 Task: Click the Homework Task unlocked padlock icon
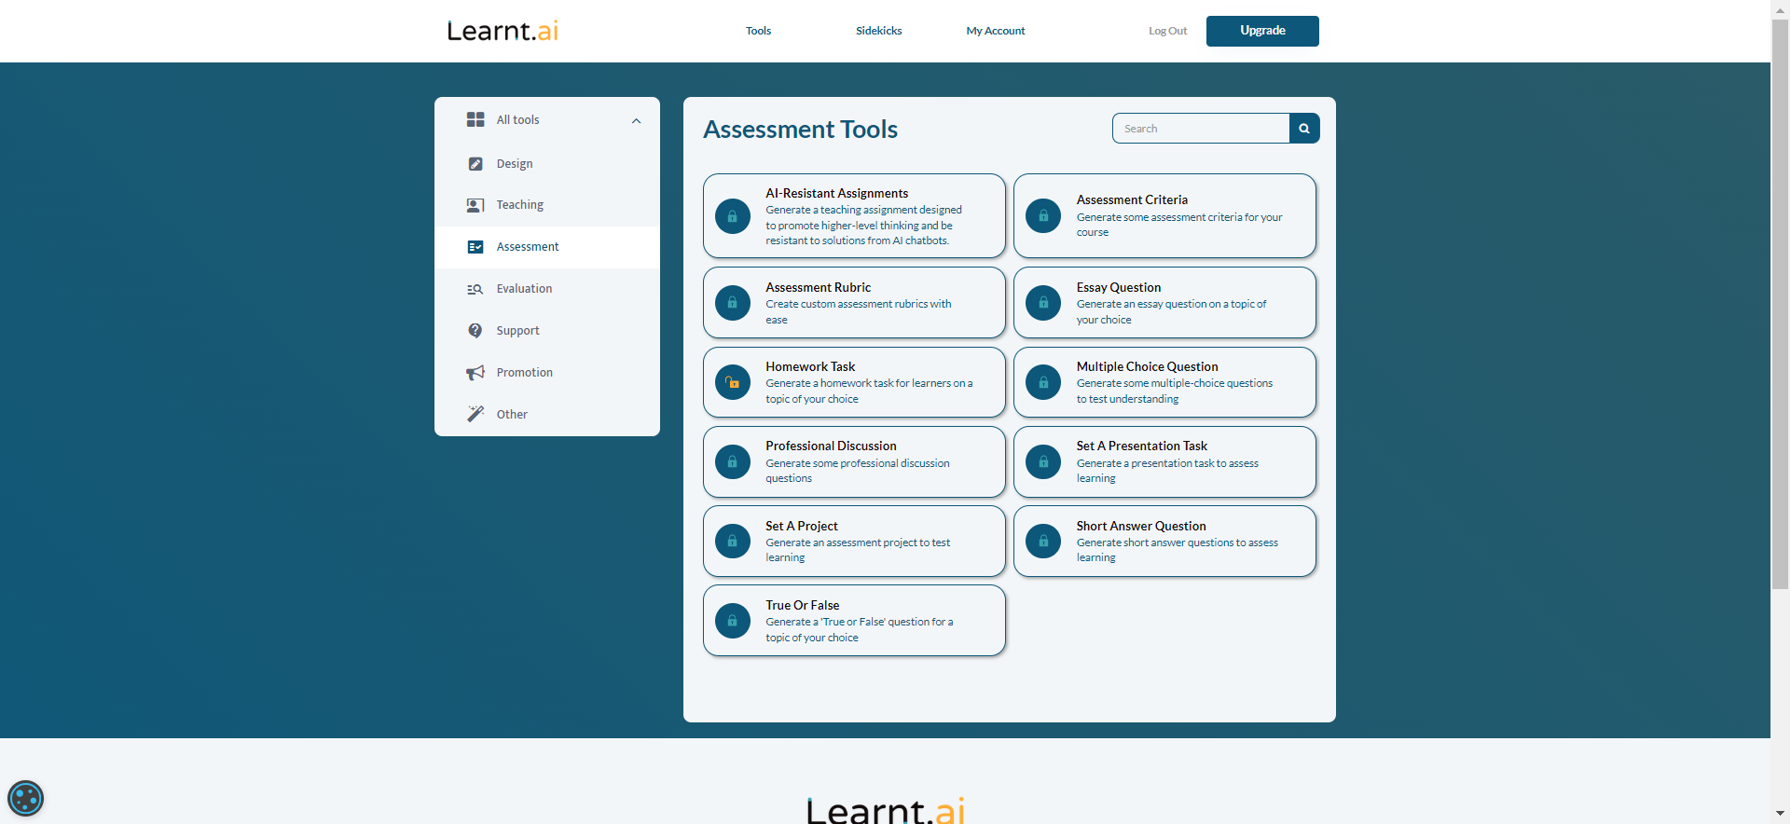tap(733, 382)
